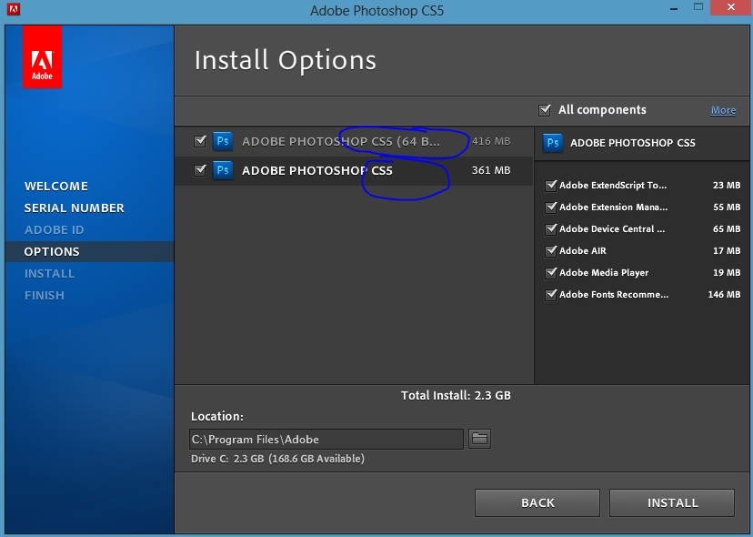Toggle the Adobe Photoshop CS5 361 MB checkbox

coord(200,170)
